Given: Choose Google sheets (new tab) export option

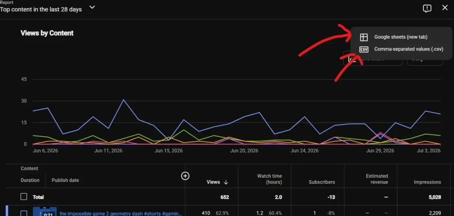Looking at the screenshot, I should 401,37.
